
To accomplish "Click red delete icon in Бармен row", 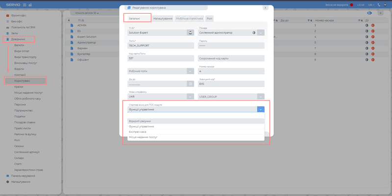I will click(373, 48).
